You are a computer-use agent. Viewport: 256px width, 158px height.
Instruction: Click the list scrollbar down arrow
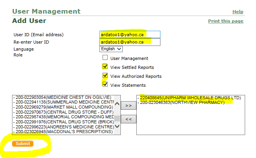117,126
